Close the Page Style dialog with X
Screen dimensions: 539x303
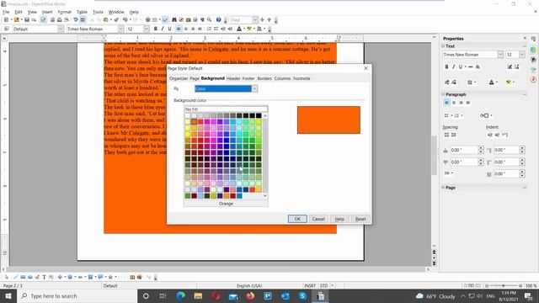pos(366,68)
